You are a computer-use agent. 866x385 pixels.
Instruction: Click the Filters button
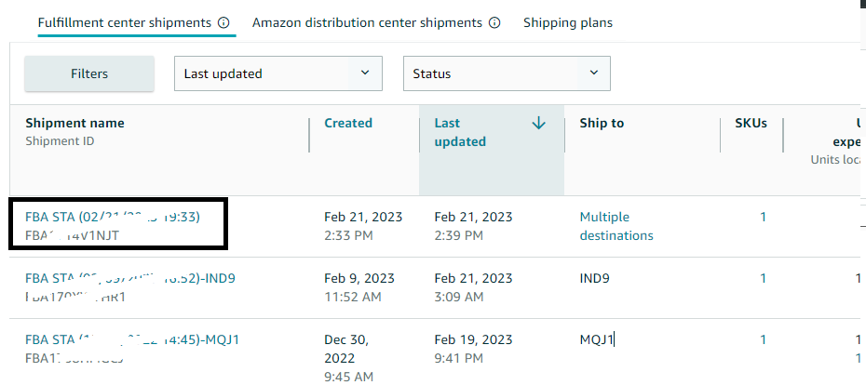[x=89, y=73]
